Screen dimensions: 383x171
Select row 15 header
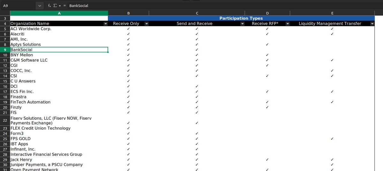click(x=5, y=81)
